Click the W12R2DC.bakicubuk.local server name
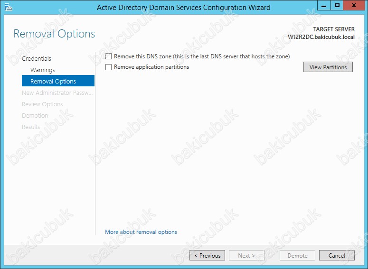The height and width of the screenshot is (269, 368). pos(321,37)
